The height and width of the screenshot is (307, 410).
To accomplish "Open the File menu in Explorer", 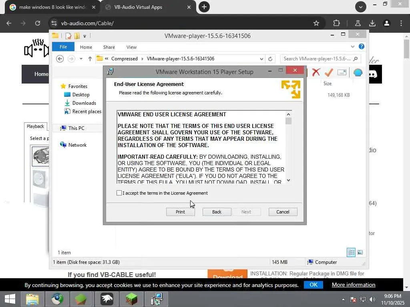I will 63,47.
